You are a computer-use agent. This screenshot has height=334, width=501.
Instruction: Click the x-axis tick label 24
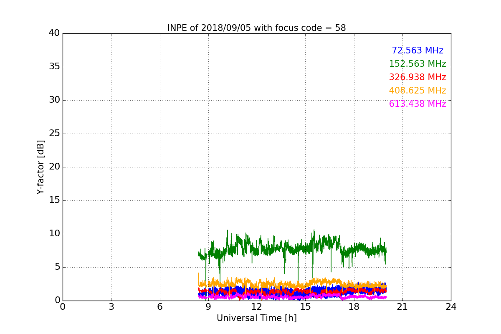[x=451, y=307]
